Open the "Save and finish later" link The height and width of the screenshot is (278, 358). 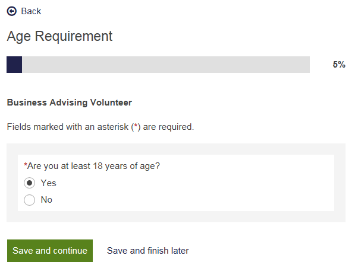coord(147,251)
